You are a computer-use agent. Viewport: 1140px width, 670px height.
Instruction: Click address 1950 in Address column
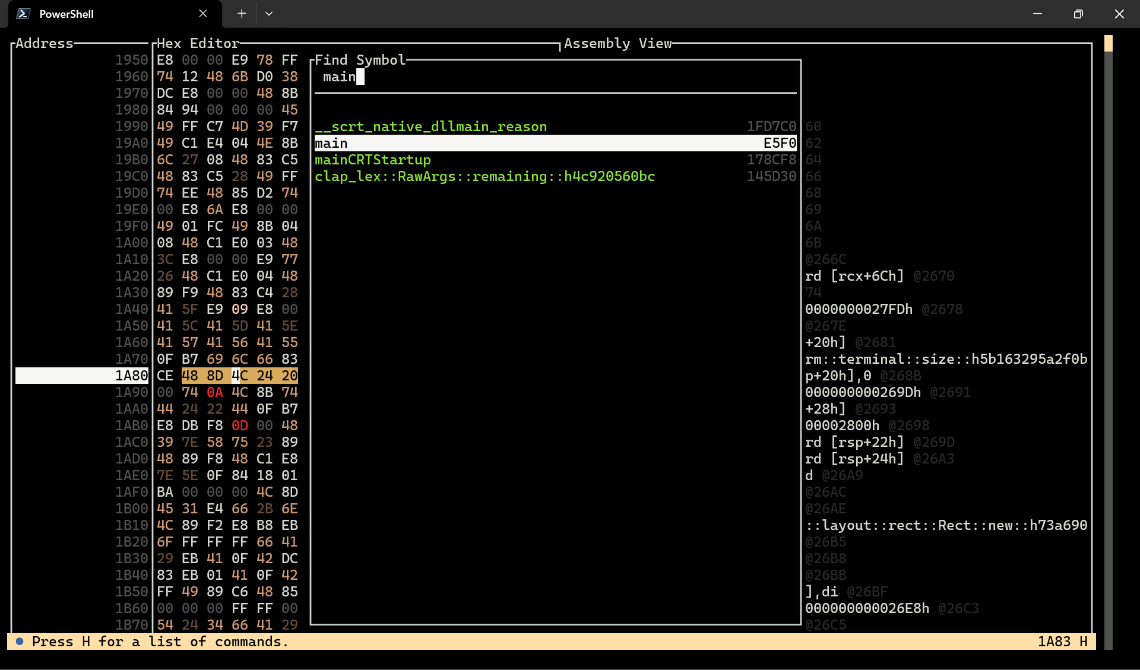click(x=132, y=60)
